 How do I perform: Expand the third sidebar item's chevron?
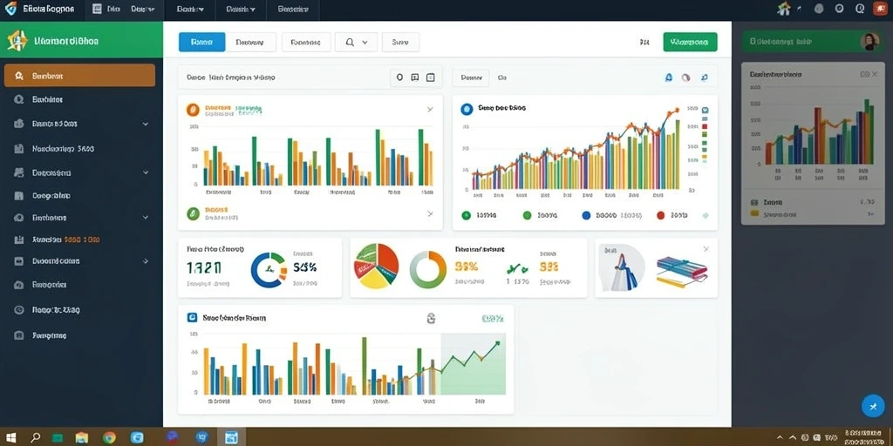point(146,124)
